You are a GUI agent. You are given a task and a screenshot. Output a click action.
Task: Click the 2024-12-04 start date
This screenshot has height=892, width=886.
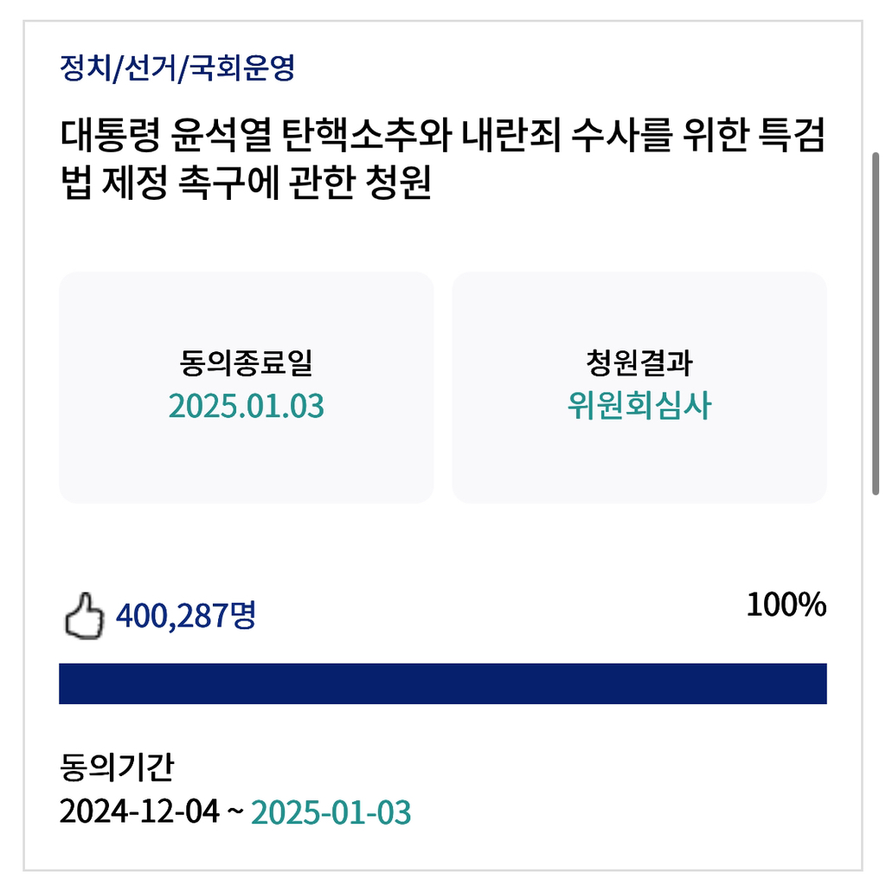pyautogui.click(x=139, y=812)
